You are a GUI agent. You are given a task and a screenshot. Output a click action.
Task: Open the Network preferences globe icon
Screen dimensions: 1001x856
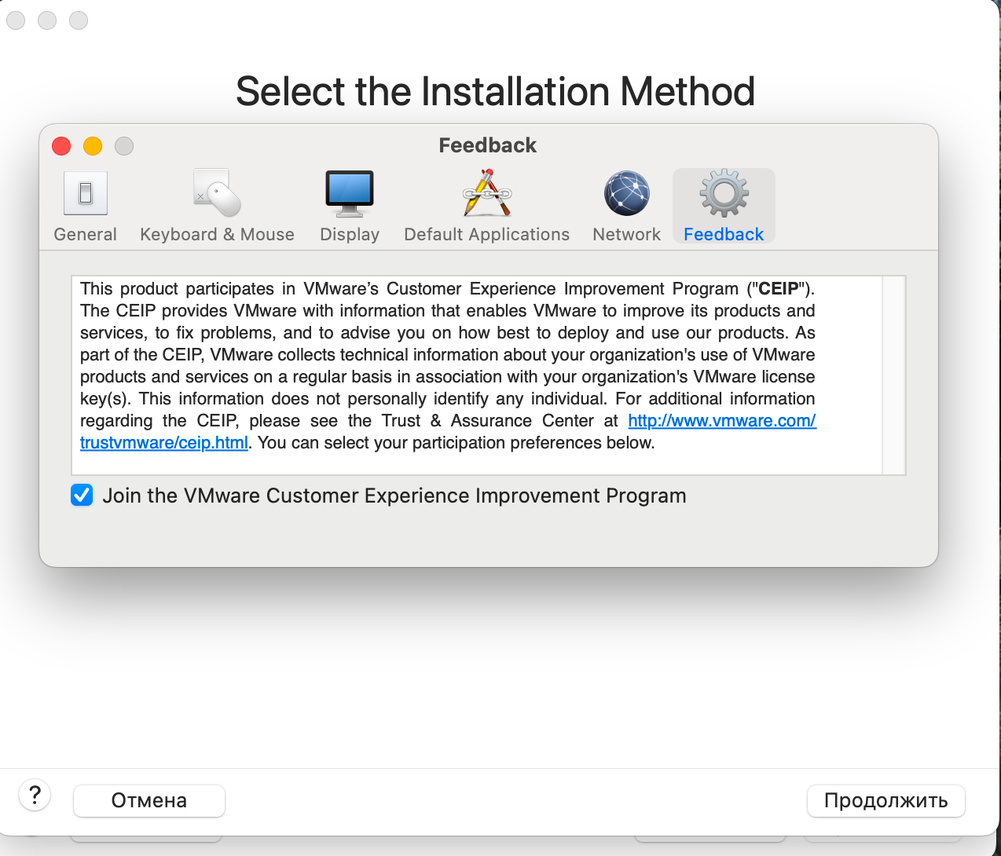(627, 193)
